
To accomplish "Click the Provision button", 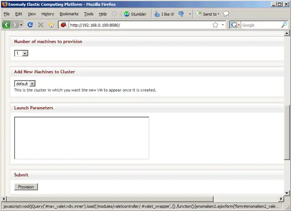I will click(x=26, y=187).
